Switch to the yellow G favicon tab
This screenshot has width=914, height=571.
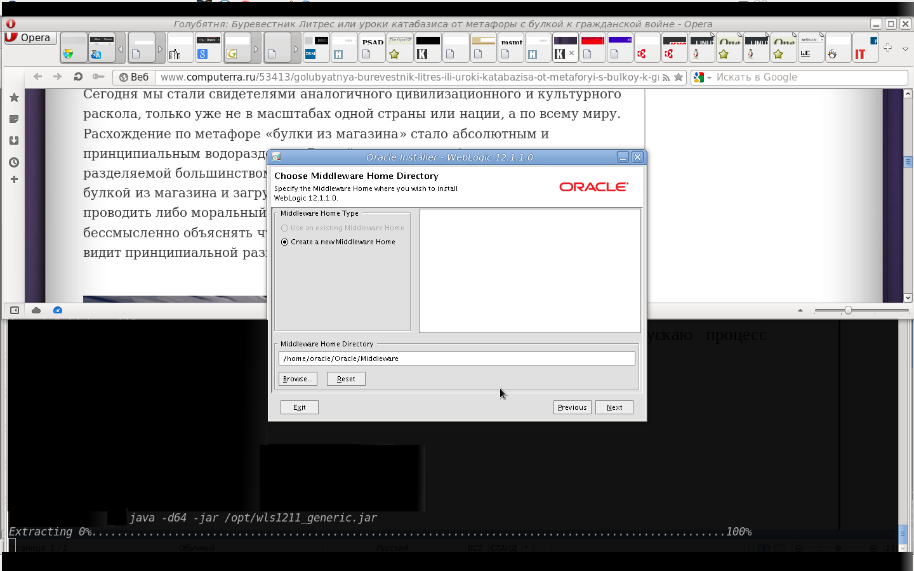pos(237,48)
